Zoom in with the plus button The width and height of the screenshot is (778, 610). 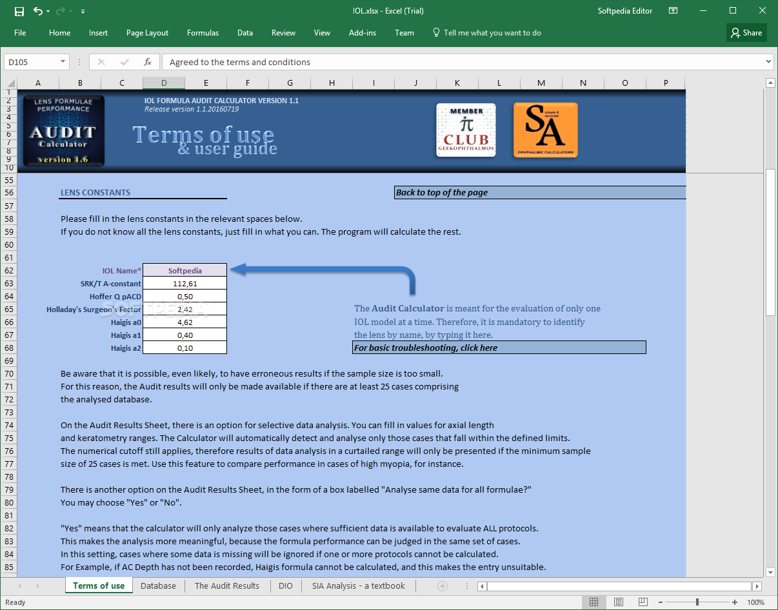pyautogui.click(x=734, y=602)
